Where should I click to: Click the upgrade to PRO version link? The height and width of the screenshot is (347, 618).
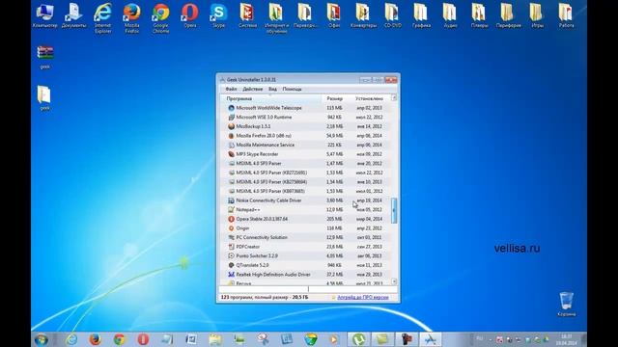tap(363, 298)
